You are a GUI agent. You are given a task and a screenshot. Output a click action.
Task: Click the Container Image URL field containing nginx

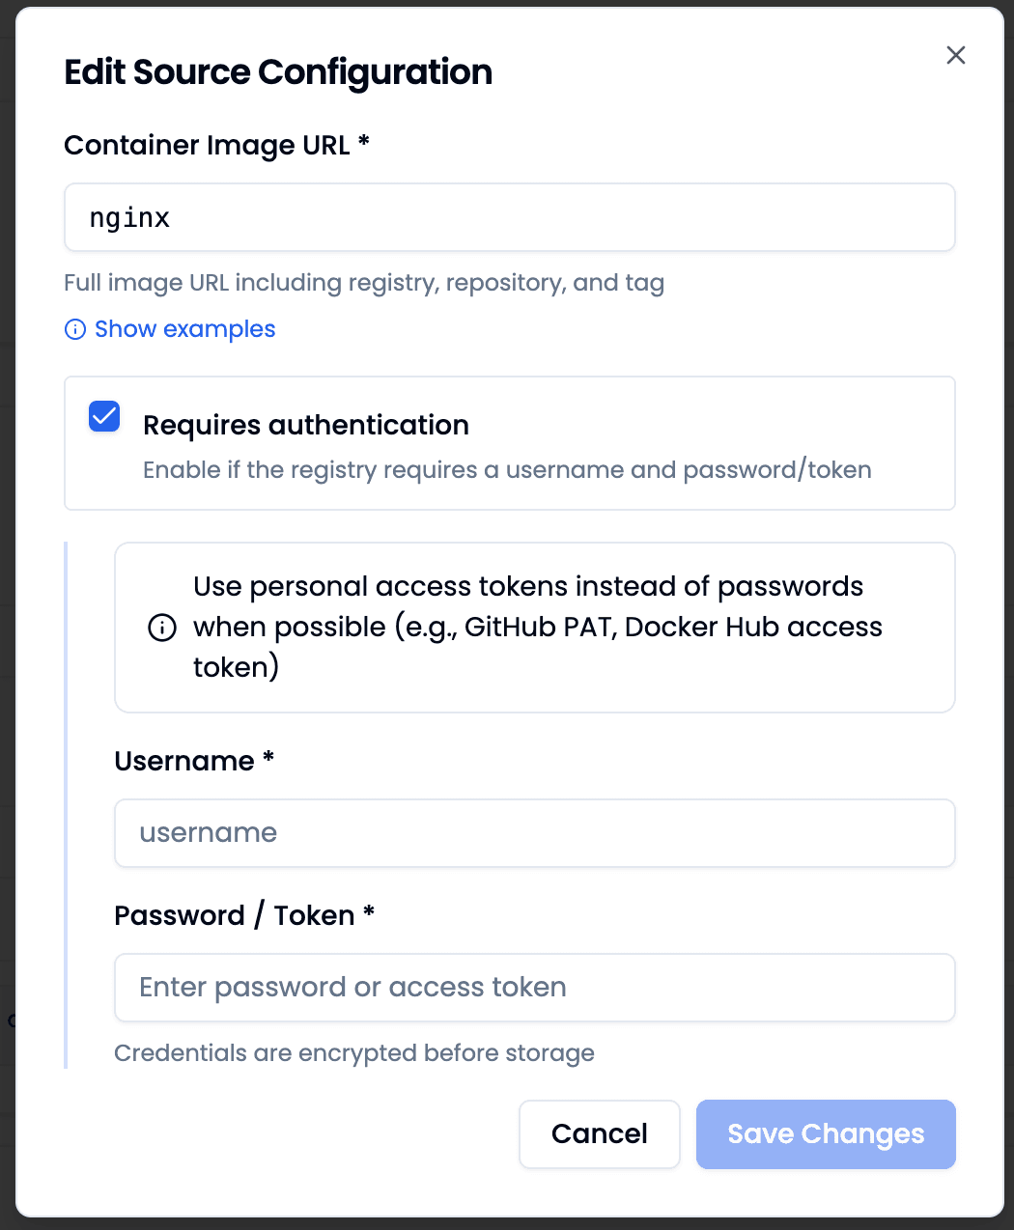pyautogui.click(x=509, y=217)
